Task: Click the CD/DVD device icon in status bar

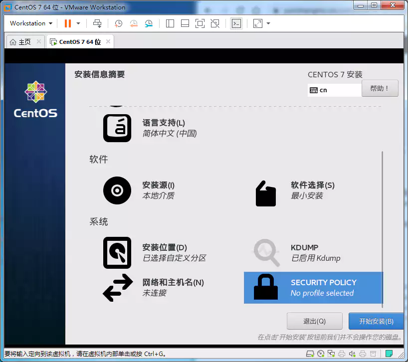Action: click(x=320, y=354)
